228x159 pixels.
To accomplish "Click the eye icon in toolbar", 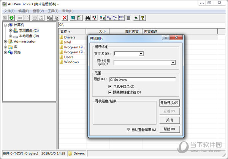I will (136, 18).
